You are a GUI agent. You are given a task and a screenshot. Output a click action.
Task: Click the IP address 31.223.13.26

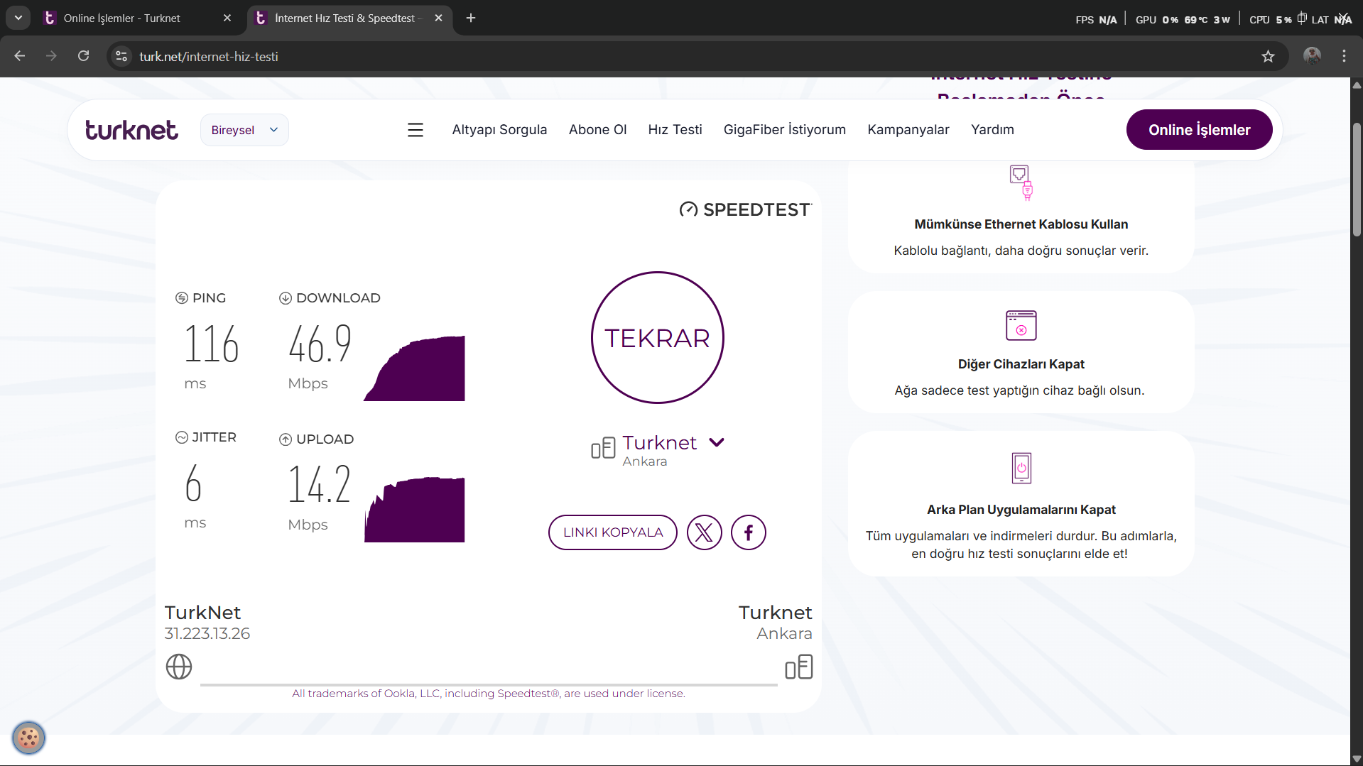tap(207, 633)
